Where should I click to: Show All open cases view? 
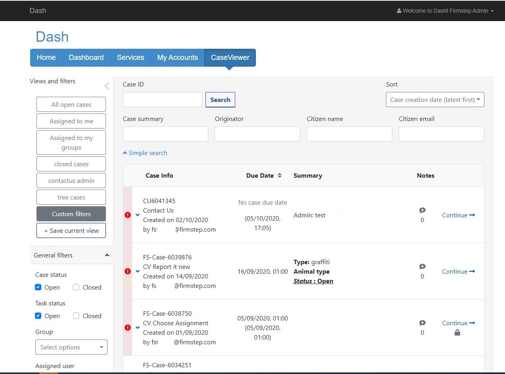tap(71, 104)
